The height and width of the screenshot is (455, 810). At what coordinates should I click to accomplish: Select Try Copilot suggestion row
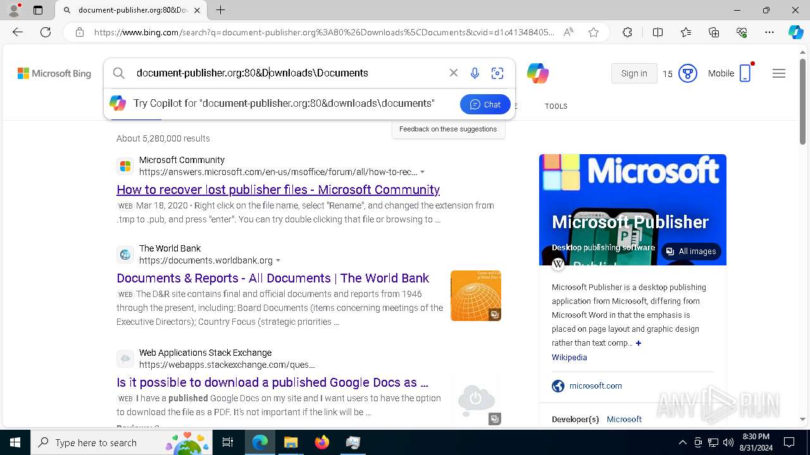coord(309,104)
